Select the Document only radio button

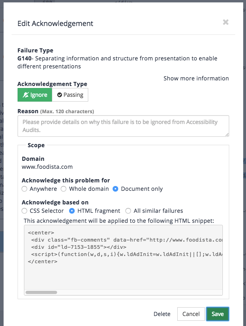(x=116, y=189)
